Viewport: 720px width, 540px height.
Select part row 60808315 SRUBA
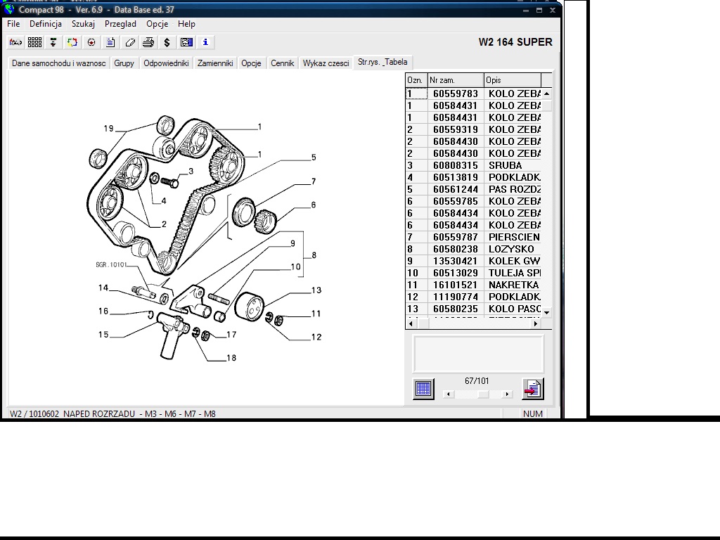(x=478, y=165)
